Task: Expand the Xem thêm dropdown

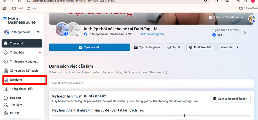Action: point(230,47)
